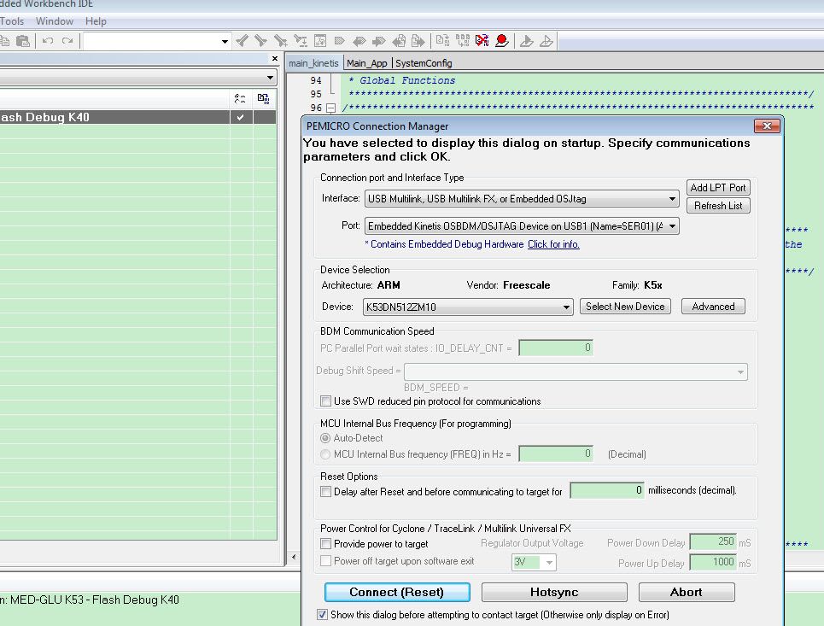Click the right-pointing bookmark arrow icon
The image size is (824, 626).
point(379,41)
